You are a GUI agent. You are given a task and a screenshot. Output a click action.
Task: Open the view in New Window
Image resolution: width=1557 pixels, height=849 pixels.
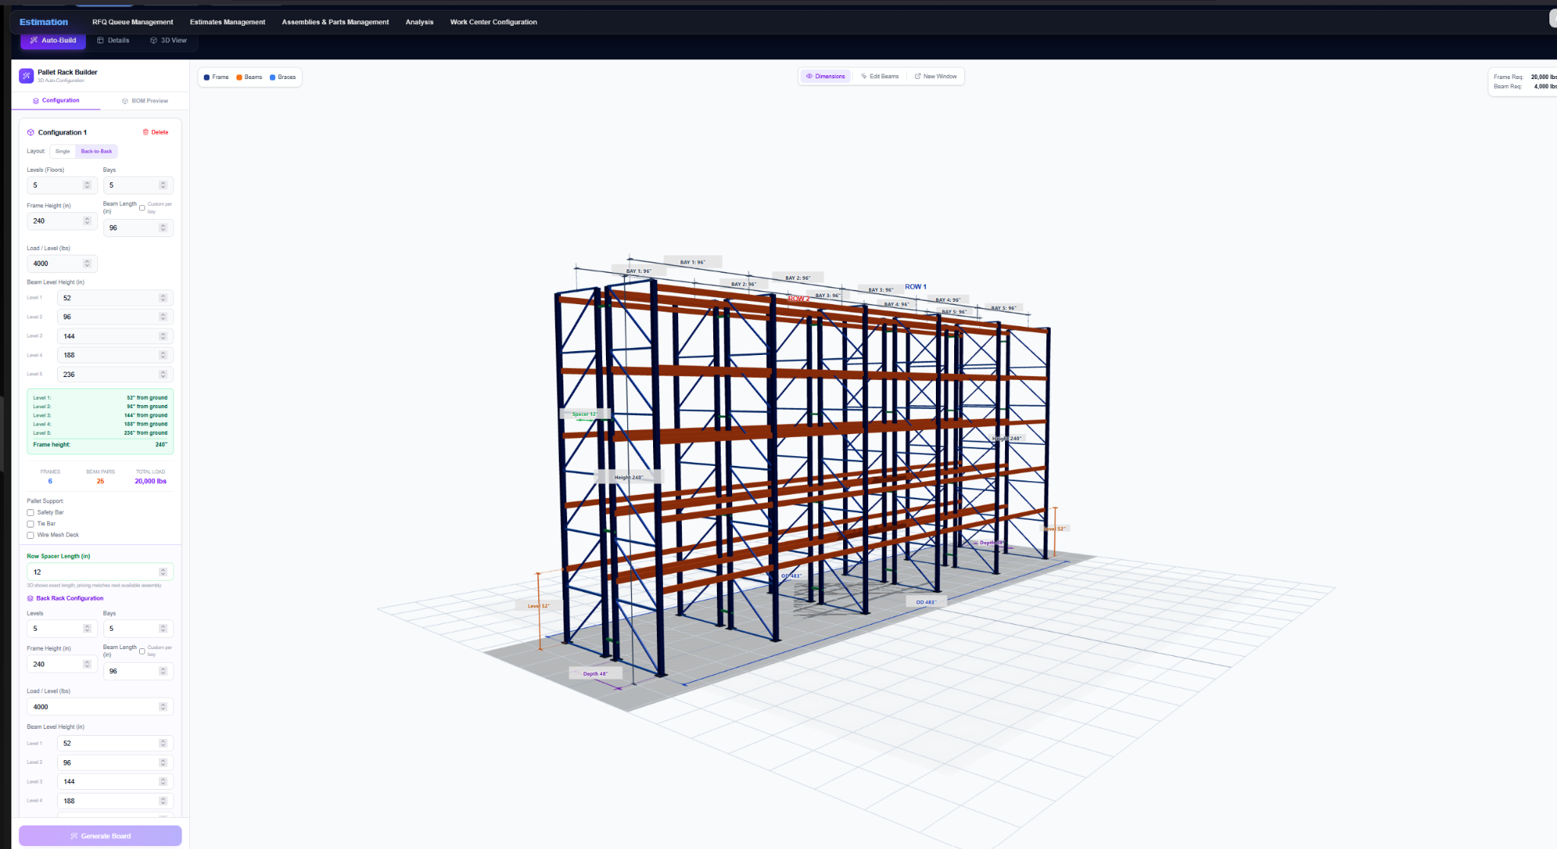936,76
